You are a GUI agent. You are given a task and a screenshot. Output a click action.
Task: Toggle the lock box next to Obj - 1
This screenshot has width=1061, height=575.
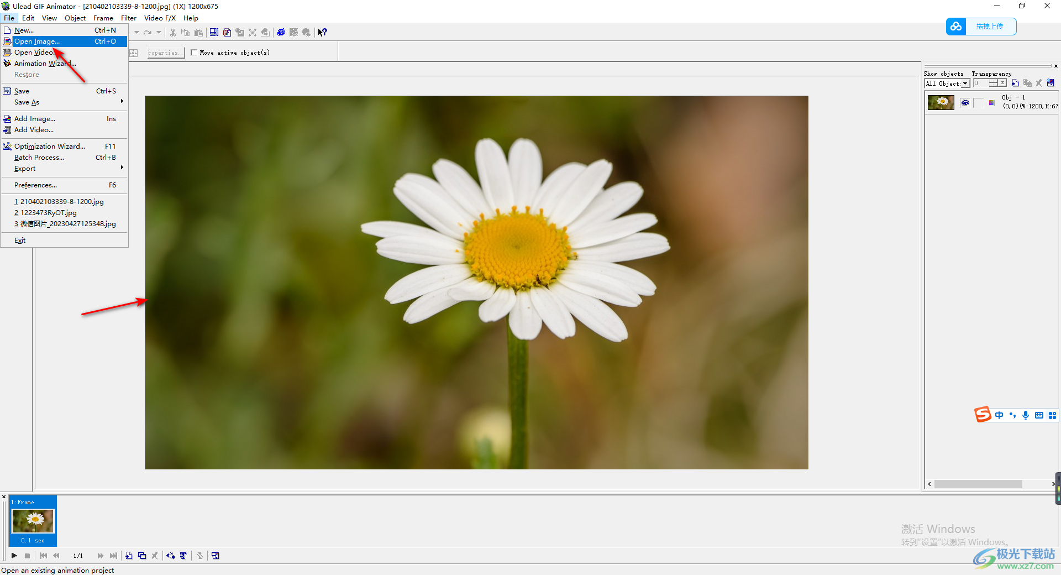click(978, 103)
